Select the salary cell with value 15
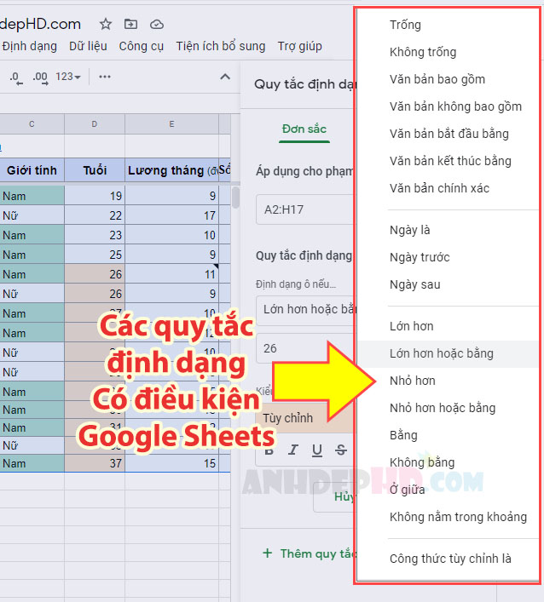 pos(171,463)
